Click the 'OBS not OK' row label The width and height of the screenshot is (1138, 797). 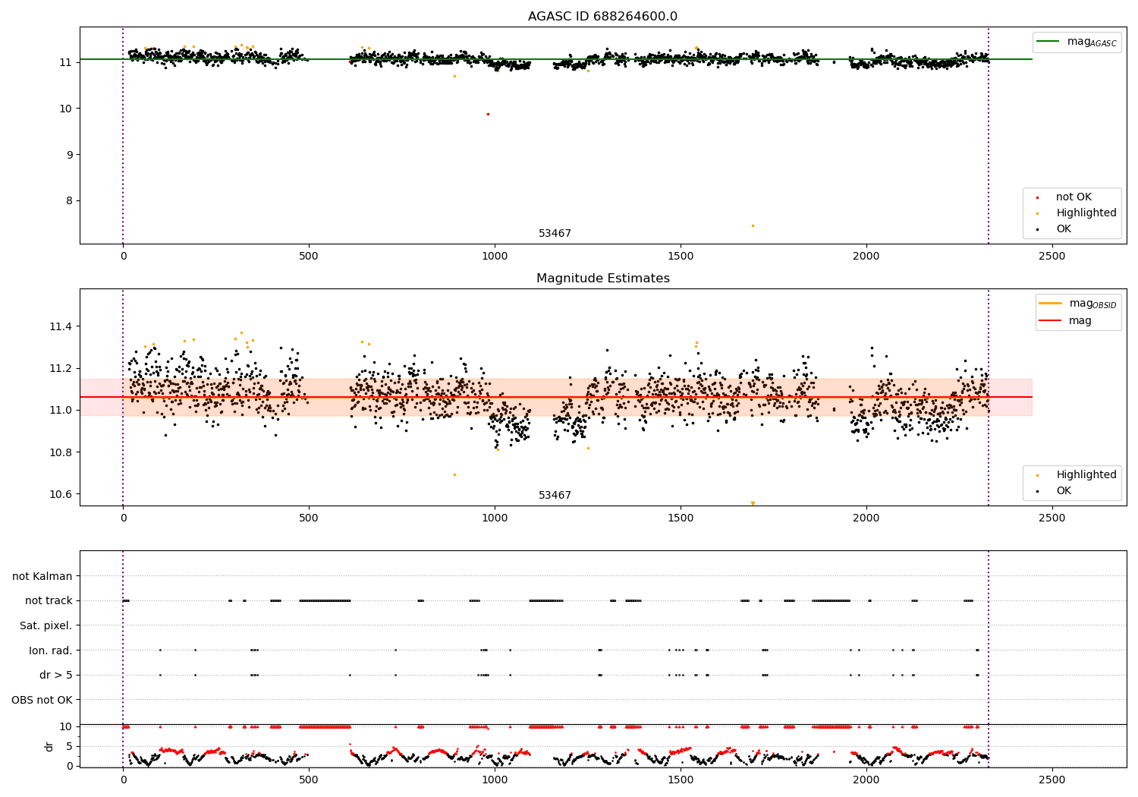(42, 700)
